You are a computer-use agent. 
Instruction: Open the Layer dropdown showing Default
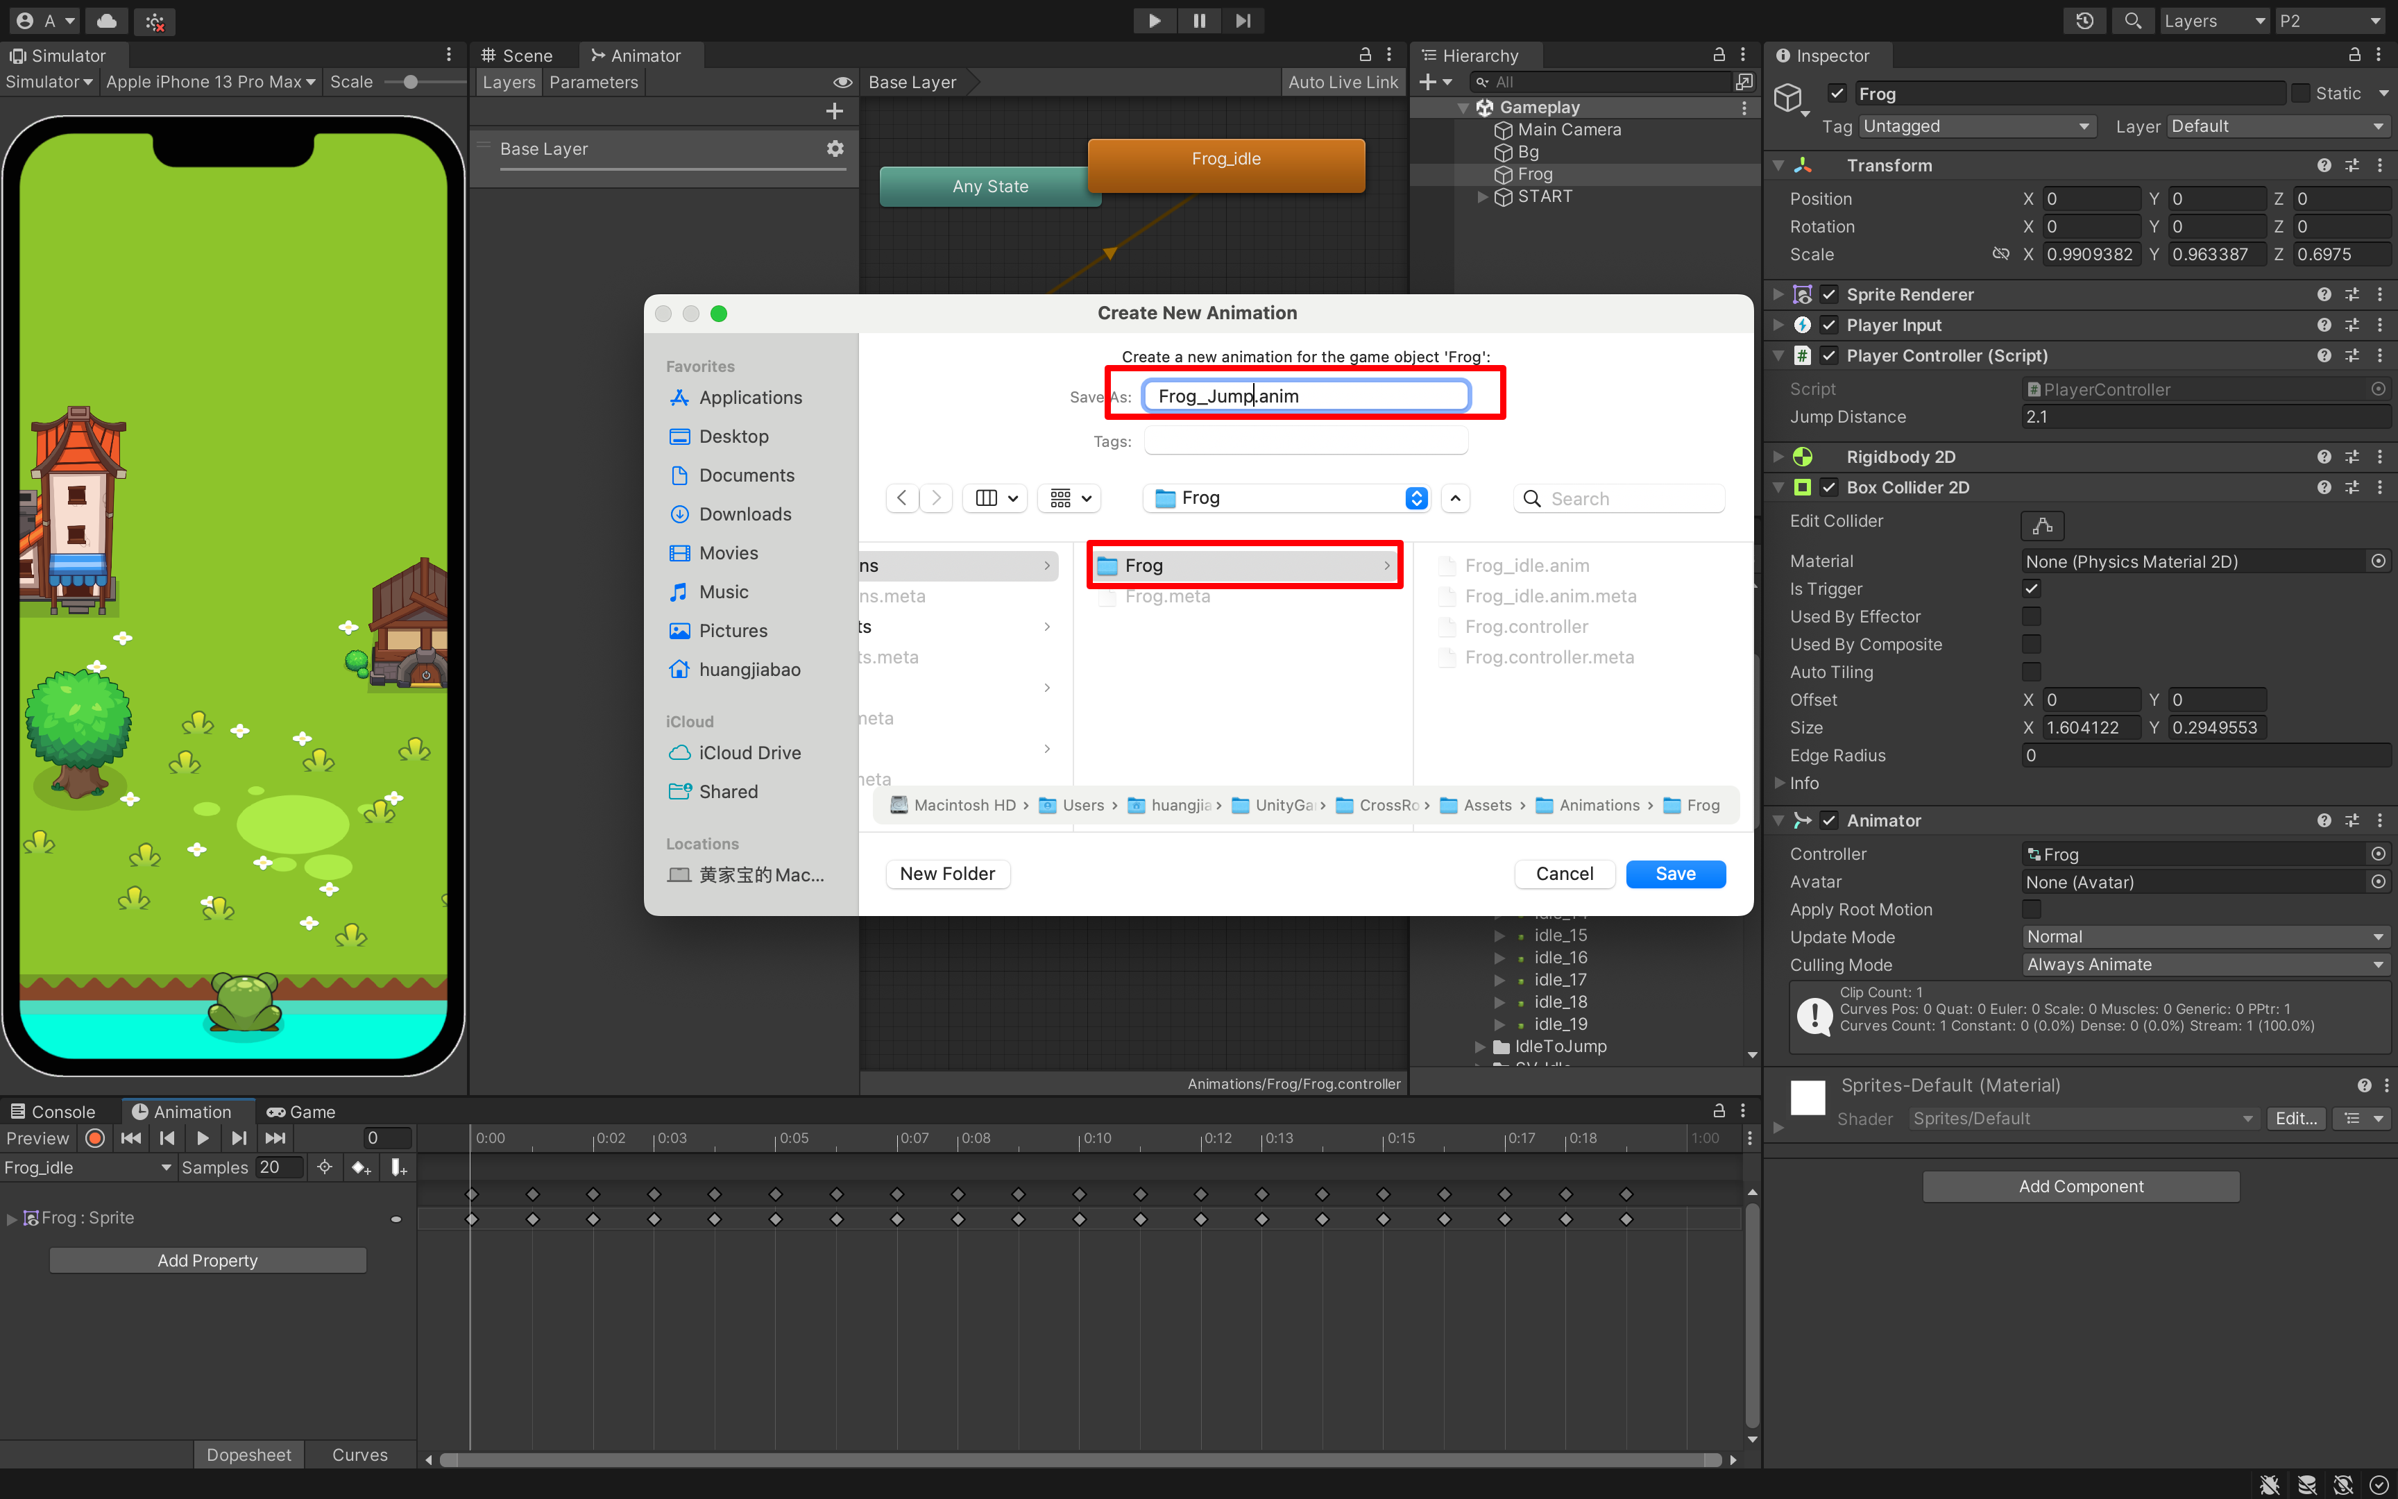point(2278,126)
